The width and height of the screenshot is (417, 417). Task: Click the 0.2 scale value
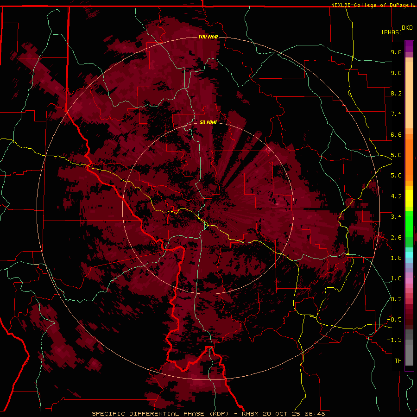(x=396, y=299)
